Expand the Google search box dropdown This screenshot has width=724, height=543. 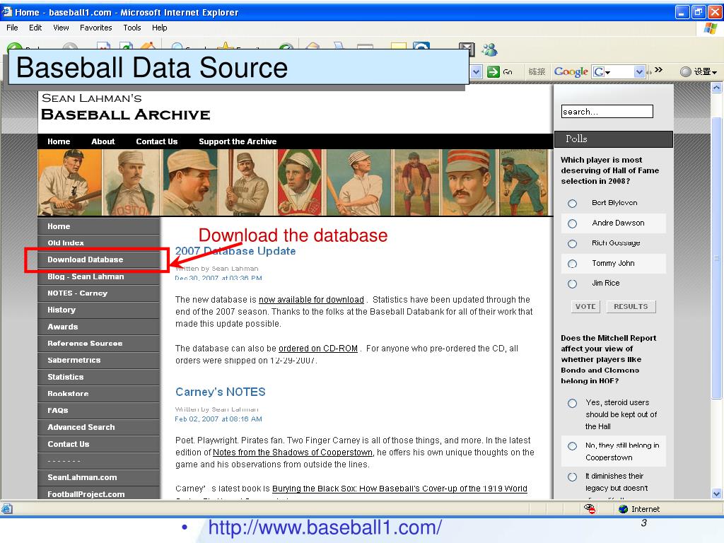click(639, 71)
